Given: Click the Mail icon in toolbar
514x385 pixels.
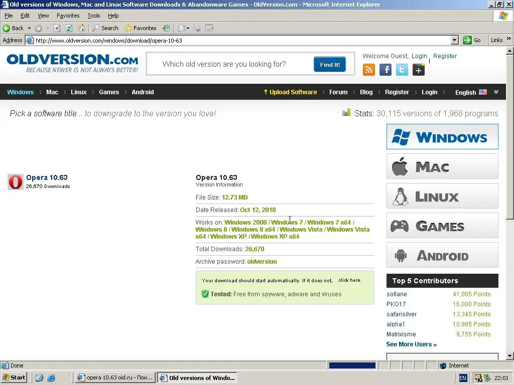Looking at the screenshot, I should [x=182, y=28].
